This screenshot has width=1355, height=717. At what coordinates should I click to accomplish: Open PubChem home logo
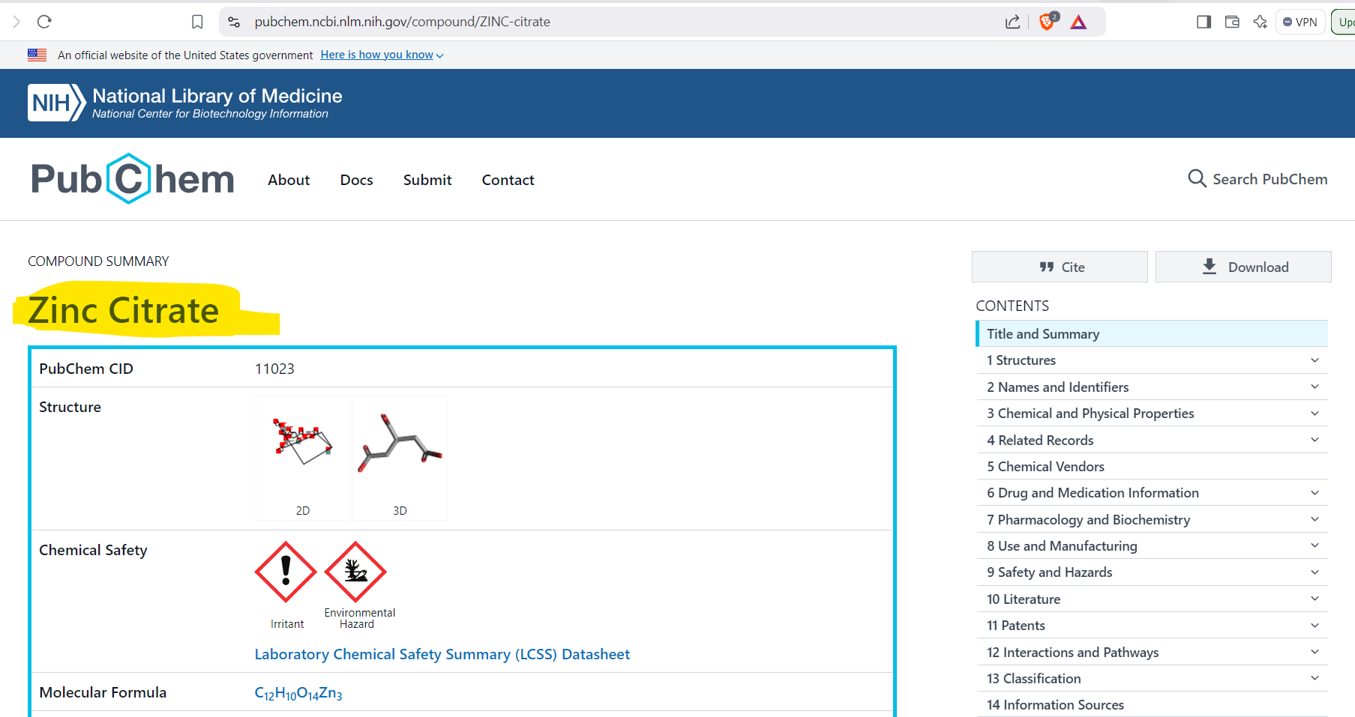click(x=133, y=179)
